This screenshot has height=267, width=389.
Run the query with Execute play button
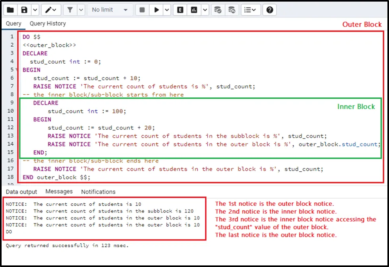(157, 10)
